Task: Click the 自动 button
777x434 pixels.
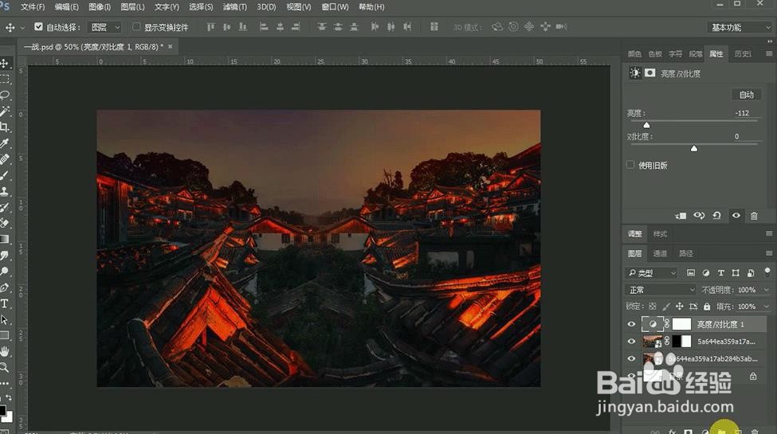Action: tap(747, 95)
